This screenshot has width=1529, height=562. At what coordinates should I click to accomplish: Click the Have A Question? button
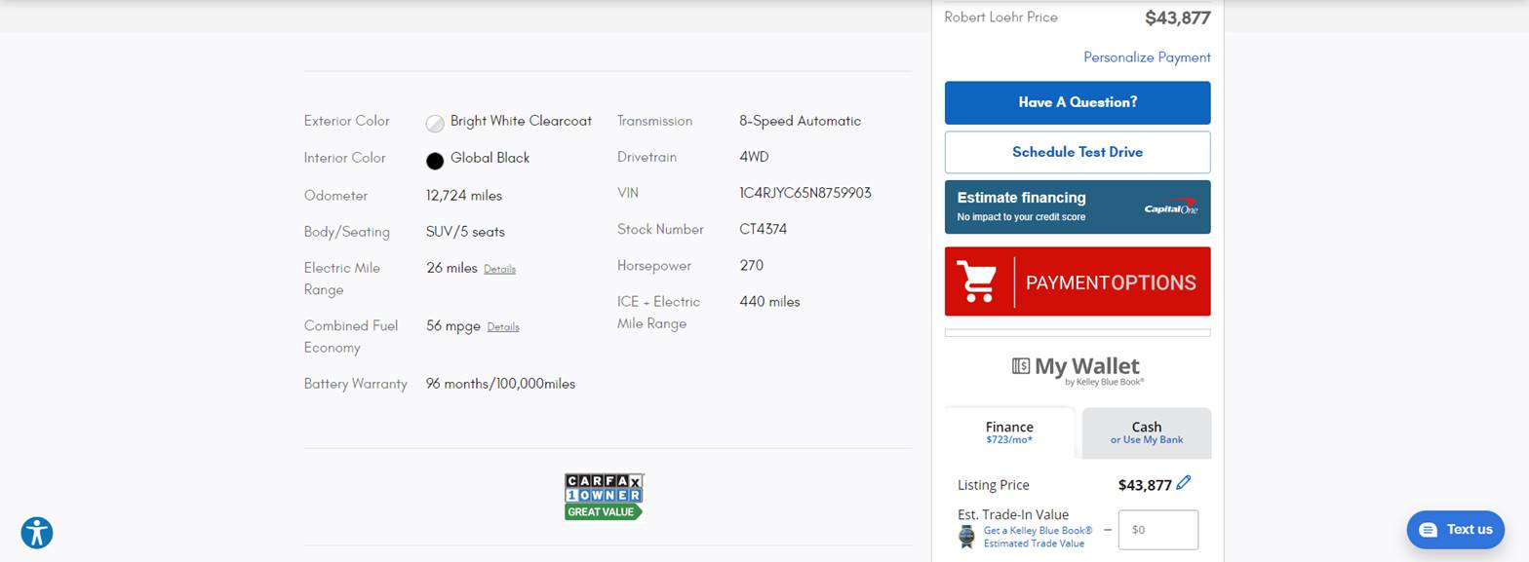coord(1077,102)
